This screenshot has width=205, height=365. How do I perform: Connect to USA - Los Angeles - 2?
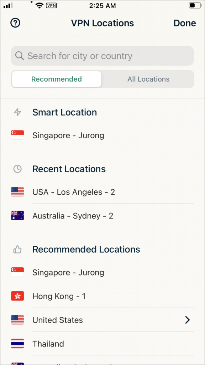(x=74, y=191)
